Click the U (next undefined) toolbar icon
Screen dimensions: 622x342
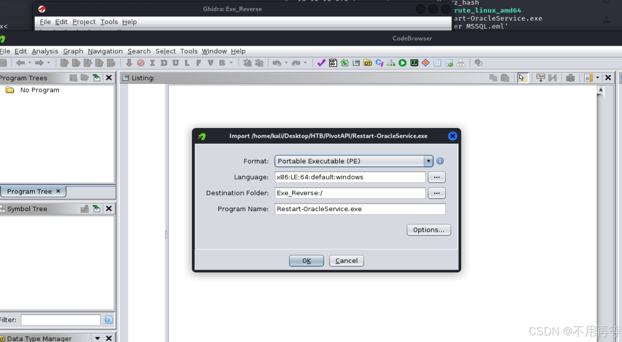pyautogui.click(x=176, y=63)
